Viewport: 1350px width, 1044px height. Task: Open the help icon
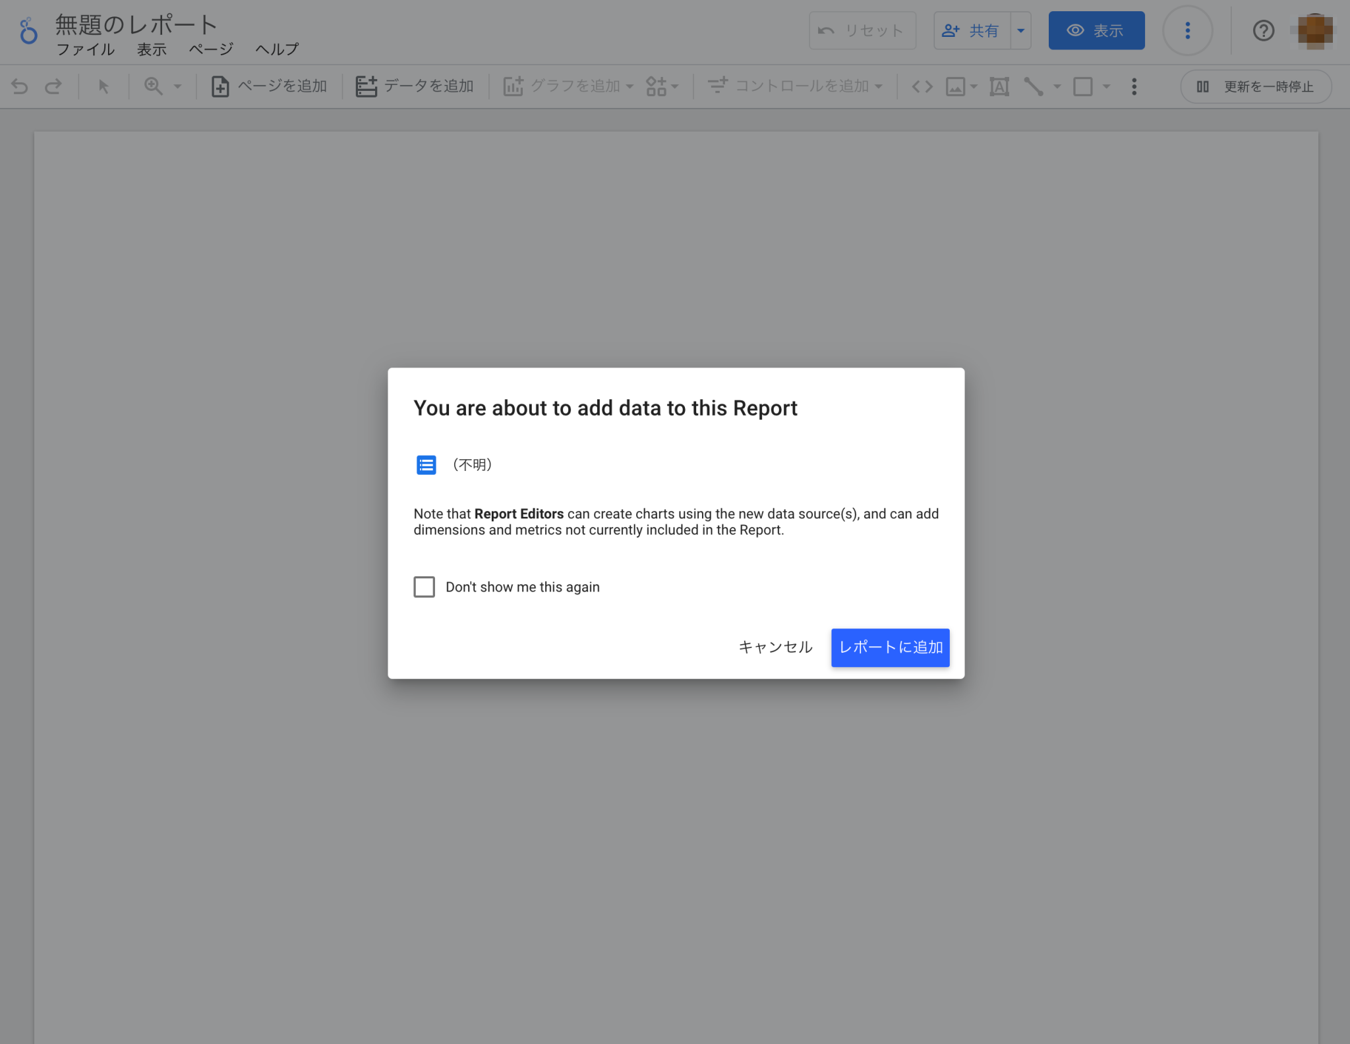coord(1262,31)
